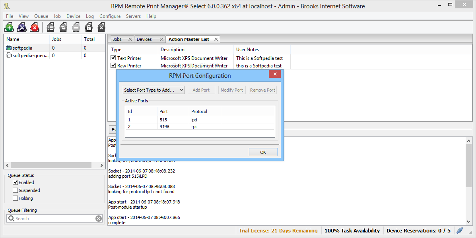Select the softpedia queue row
Image resolution: width=476 pixels, height=238 pixels.
tap(54, 48)
